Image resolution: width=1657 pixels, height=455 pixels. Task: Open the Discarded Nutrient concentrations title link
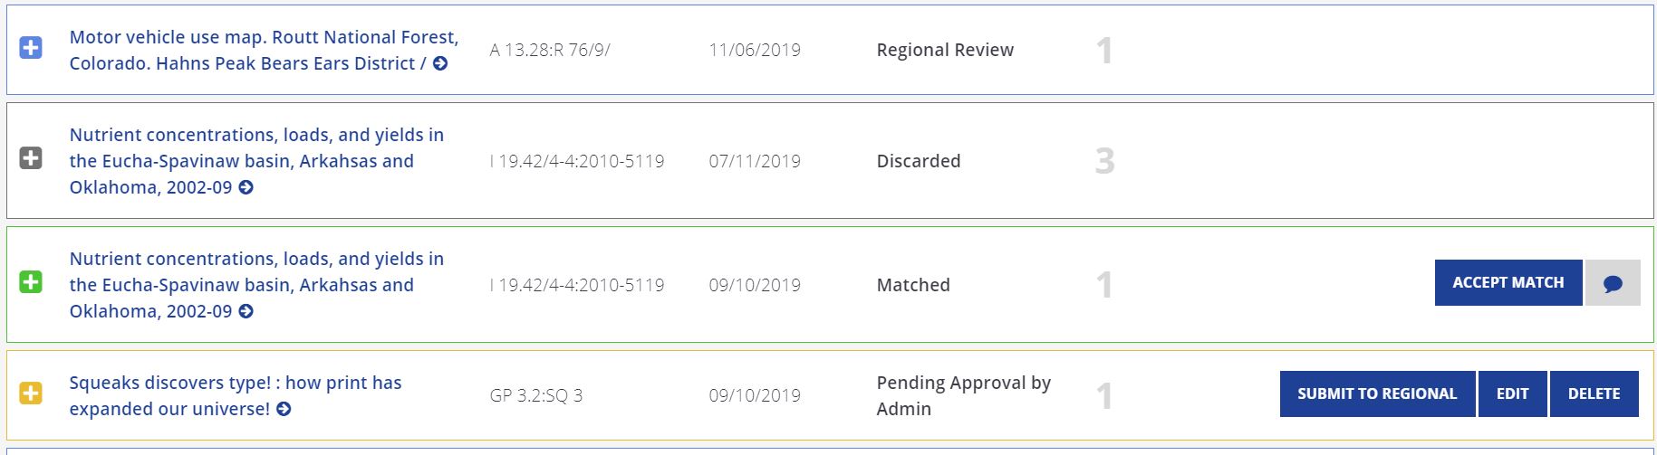(x=256, y=160)
